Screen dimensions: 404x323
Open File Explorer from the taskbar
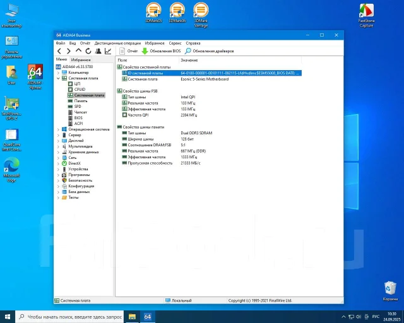[132, 317]
